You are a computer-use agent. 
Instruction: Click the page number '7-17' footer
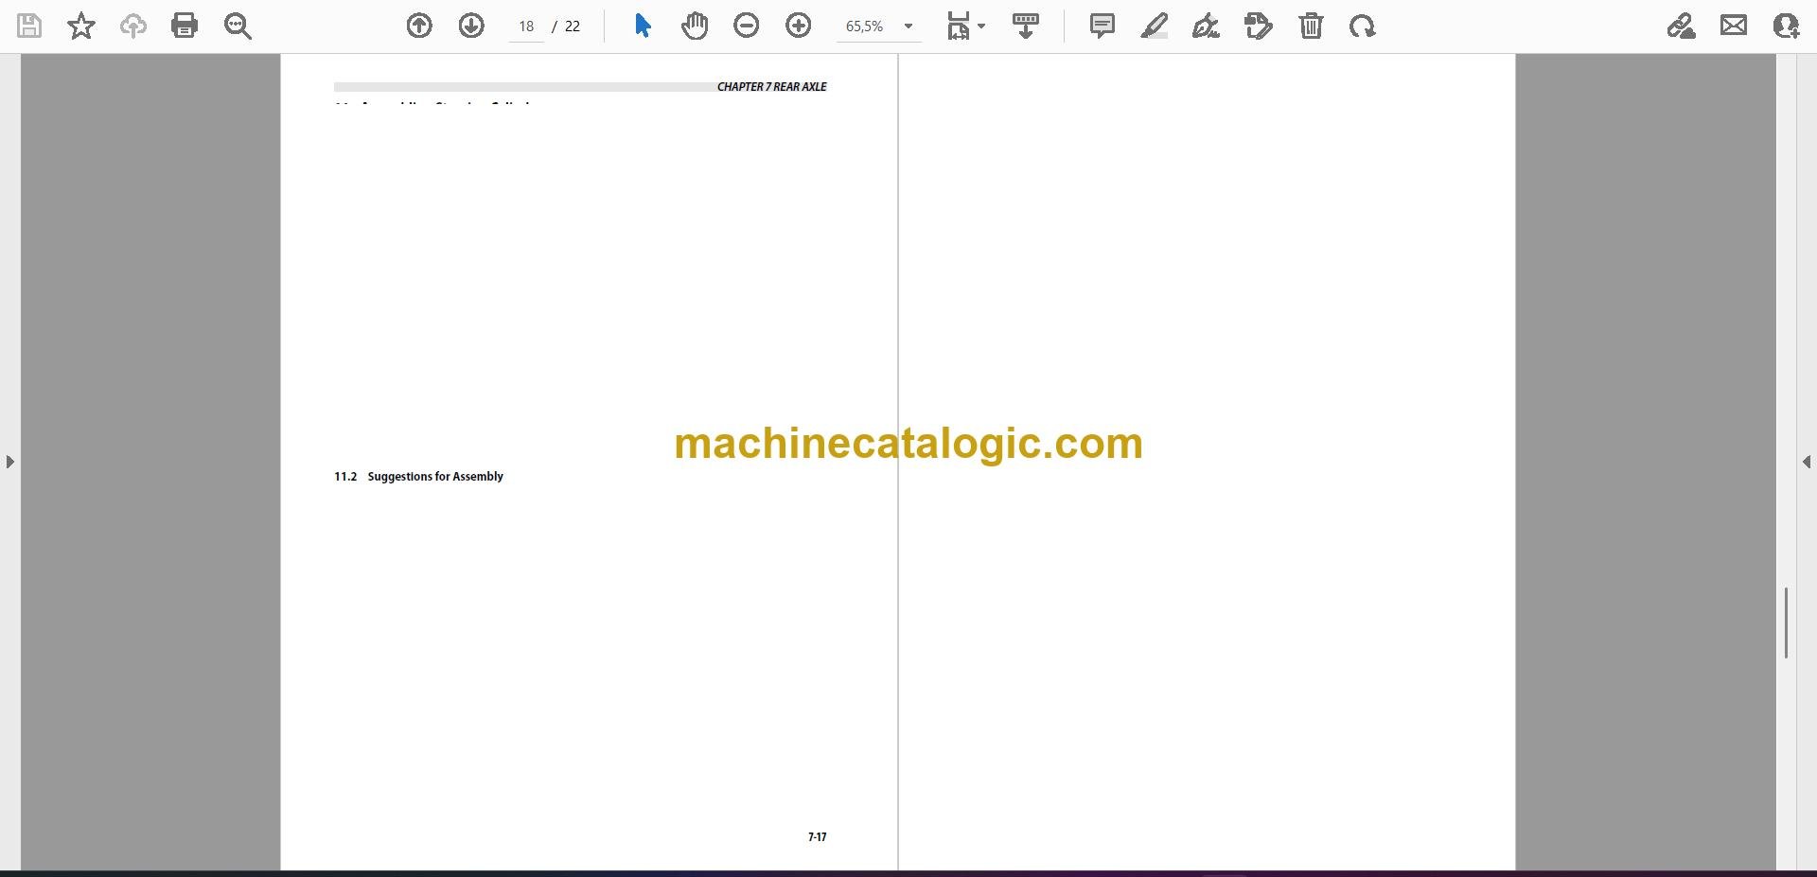click(x=818, y=837)
